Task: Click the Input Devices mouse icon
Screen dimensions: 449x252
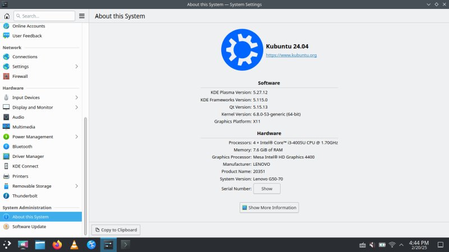Action: [6, 97]
